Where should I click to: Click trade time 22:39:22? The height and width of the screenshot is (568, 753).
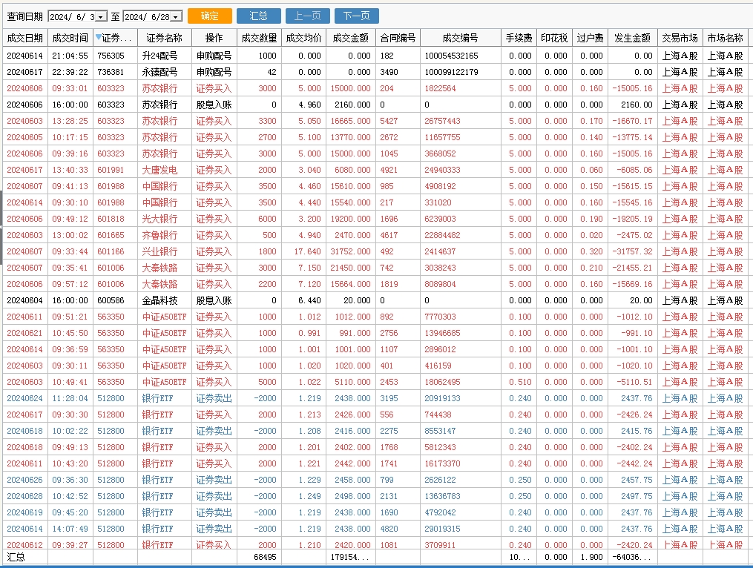point(70,72)
